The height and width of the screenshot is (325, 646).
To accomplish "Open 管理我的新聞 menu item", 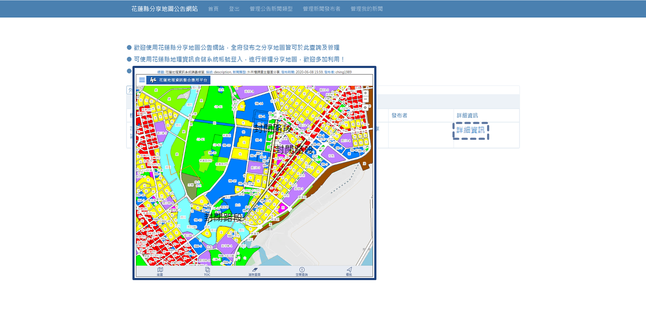I will pos(367,9).
